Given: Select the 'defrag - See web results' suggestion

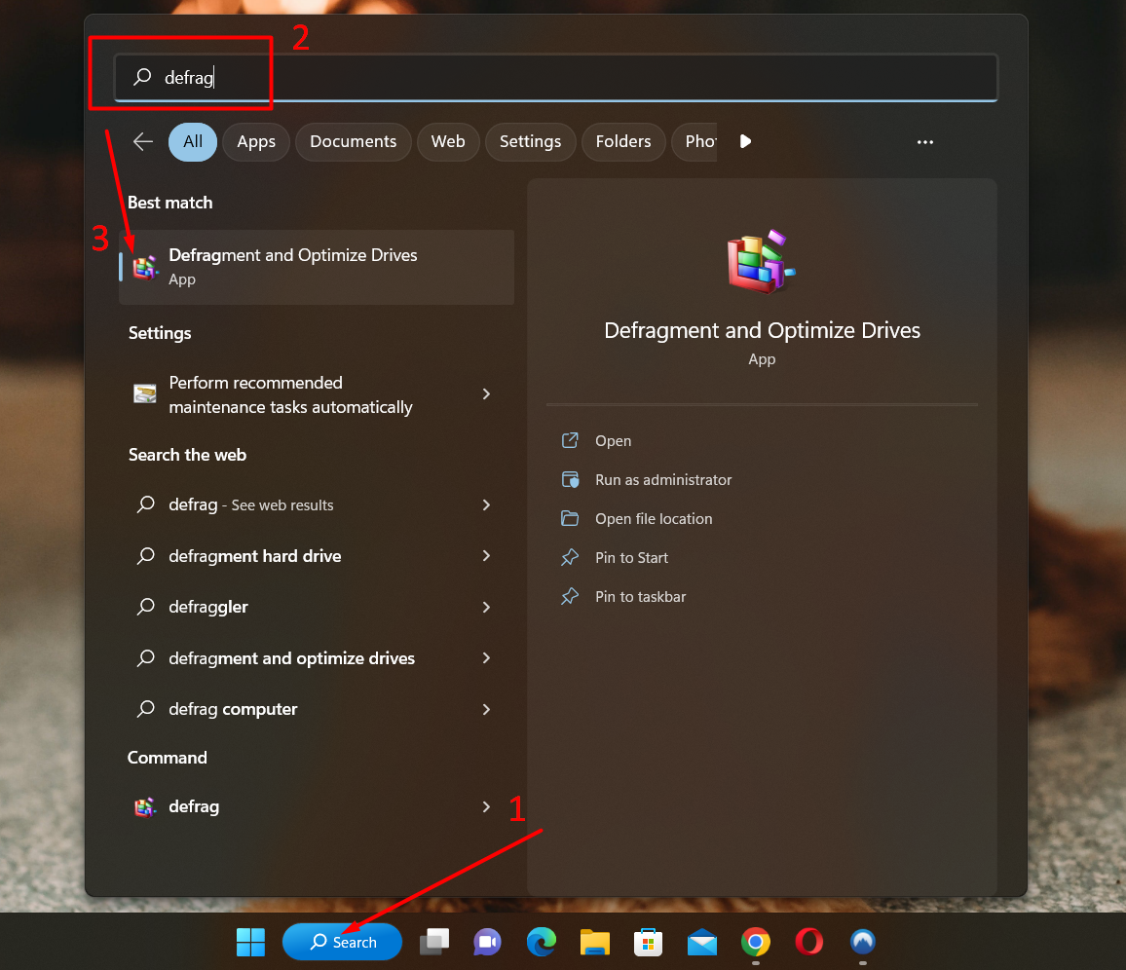Looking at the screenshot, I should pyautogui.click(x=251, y=504).
